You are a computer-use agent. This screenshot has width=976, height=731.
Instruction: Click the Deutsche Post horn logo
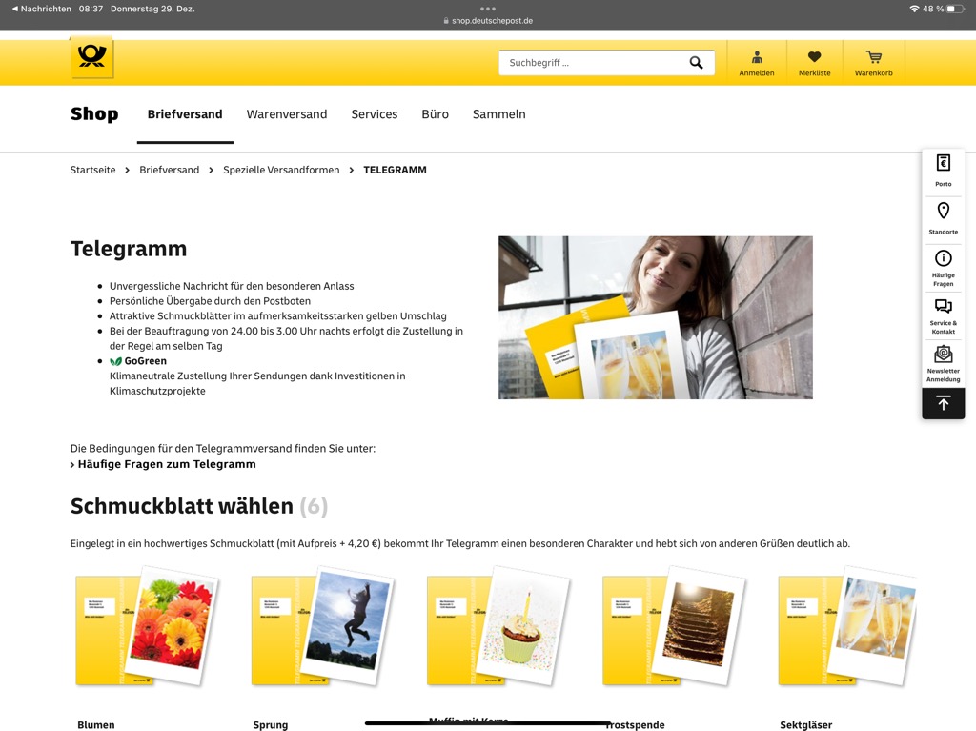tap(92, 58)
